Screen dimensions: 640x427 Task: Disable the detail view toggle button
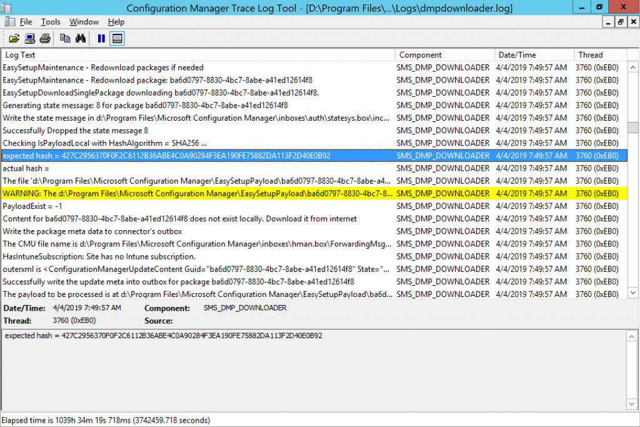tap(116, 38)
